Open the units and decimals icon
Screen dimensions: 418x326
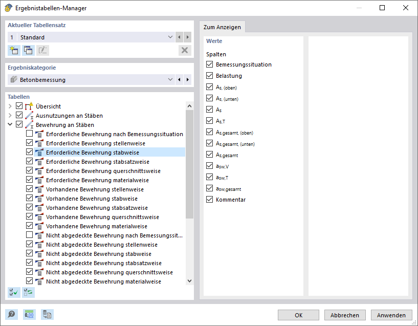tap(30, 315)
